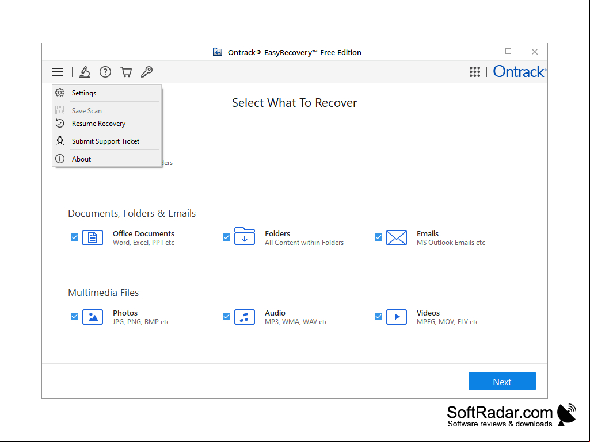Uncheck the Emails checkbox
This screenshot has width=590, height=442.
(379, 237)
